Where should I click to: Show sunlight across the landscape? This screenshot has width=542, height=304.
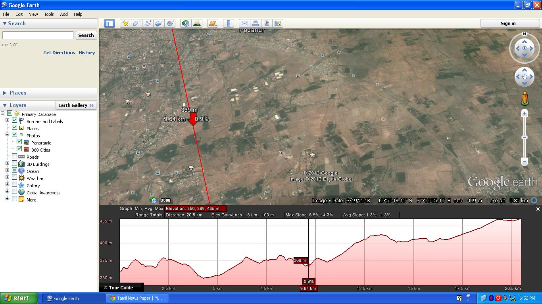point(197,23)
